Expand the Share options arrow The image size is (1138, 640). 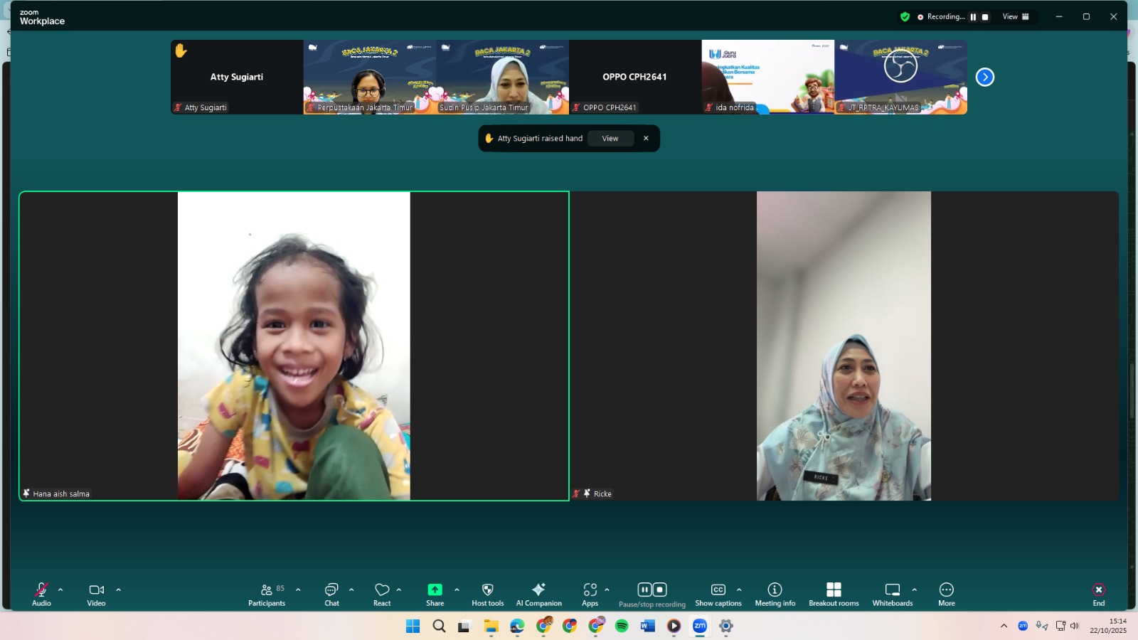[457, 590]
